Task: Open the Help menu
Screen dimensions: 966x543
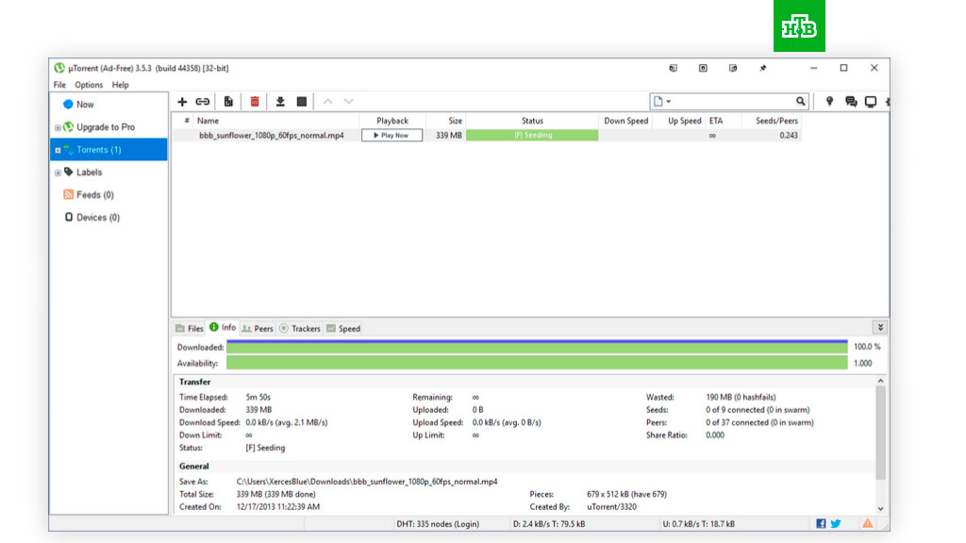Action: click(120, 85)
